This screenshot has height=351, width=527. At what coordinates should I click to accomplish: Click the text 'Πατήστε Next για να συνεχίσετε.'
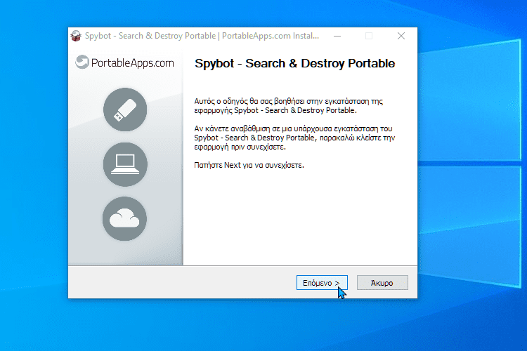[x=249, y=165]
